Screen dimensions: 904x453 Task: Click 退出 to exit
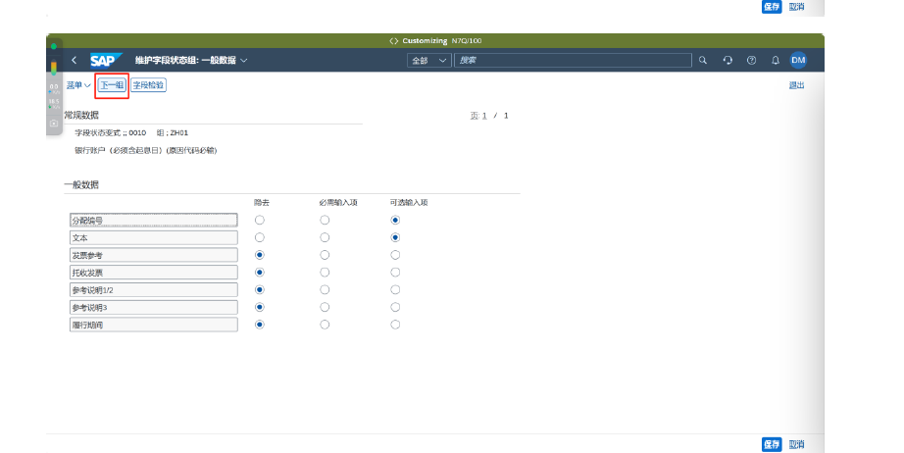click(x=796, y=85)
